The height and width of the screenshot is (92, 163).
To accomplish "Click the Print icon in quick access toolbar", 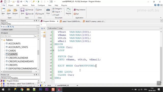I will (21, 2).
